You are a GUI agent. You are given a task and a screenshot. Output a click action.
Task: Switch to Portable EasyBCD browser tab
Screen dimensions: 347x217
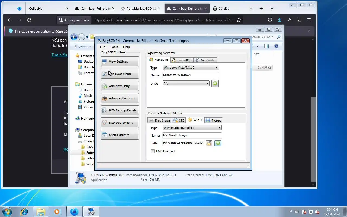point(141,8)
